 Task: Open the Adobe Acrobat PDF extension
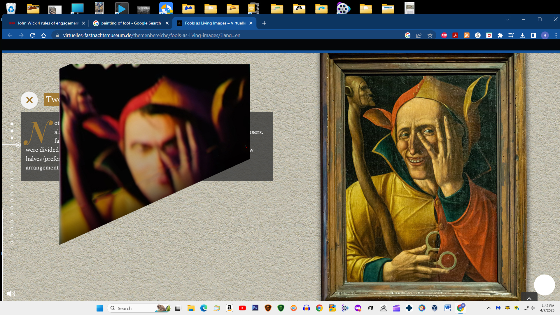pyautogui.click(x=455, y=35)
